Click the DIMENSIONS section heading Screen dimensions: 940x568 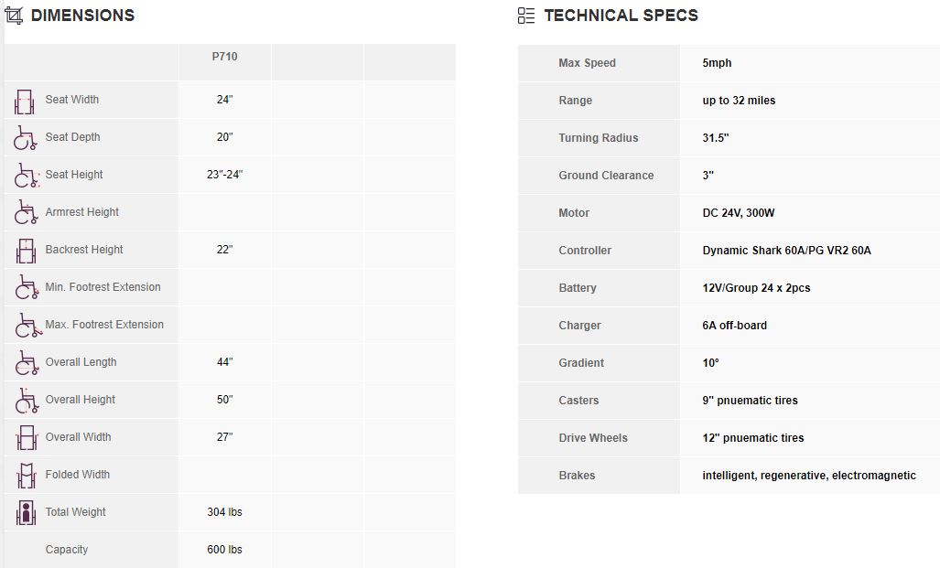pyautogui.click(x=82, y=16)
